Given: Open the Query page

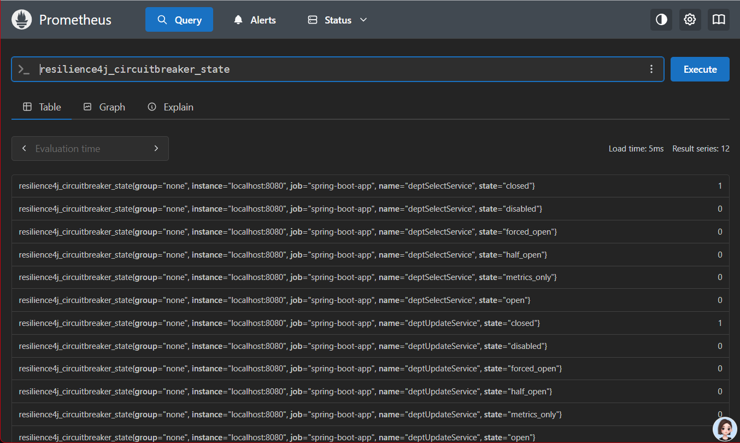Looking at the screenshot, I should tap(179, 20).
